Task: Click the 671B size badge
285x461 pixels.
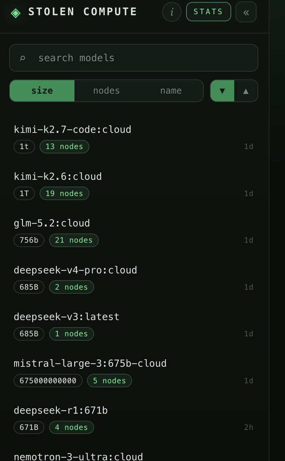Action: click(29, 427)
